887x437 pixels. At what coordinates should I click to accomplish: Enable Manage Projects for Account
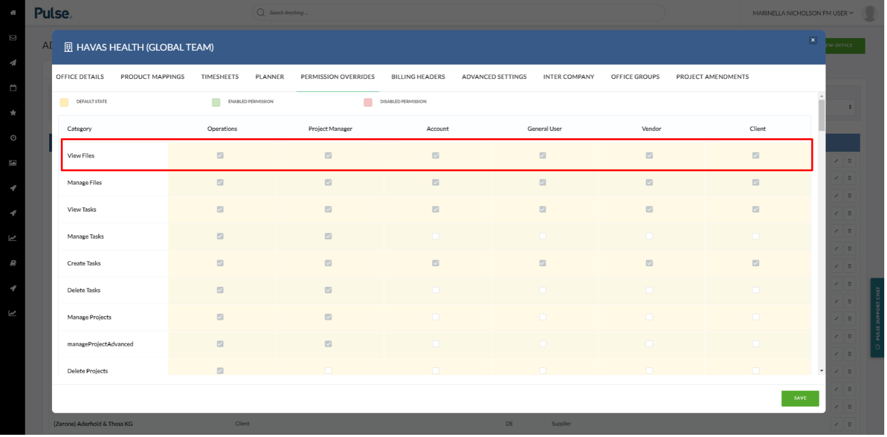coord(437,318)
